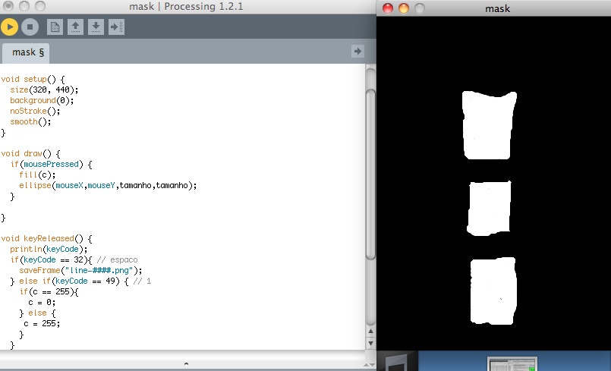Click the ellipse(mouseX,mouseY...) line

pyautogui.click(x=108, y=185)
